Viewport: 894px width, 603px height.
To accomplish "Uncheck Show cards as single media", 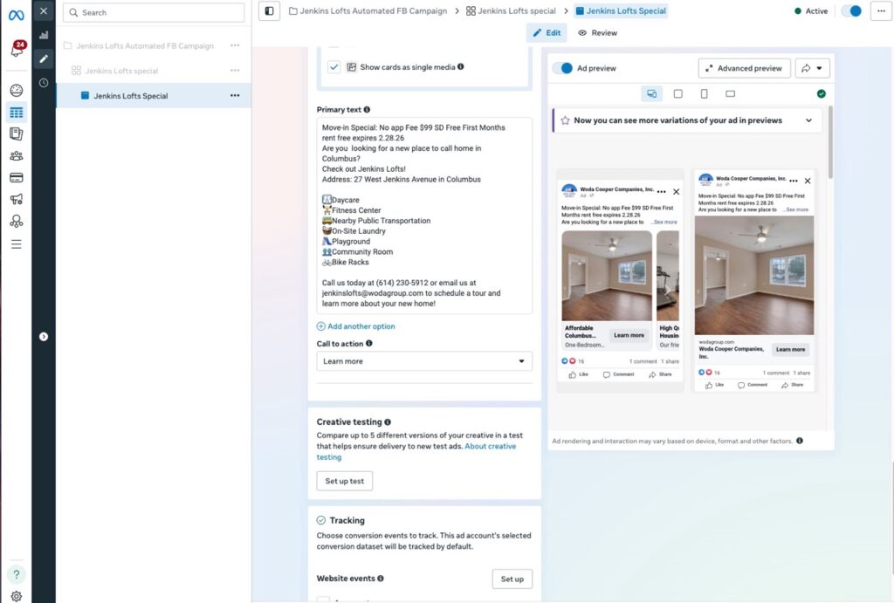I will click(334, 67).
